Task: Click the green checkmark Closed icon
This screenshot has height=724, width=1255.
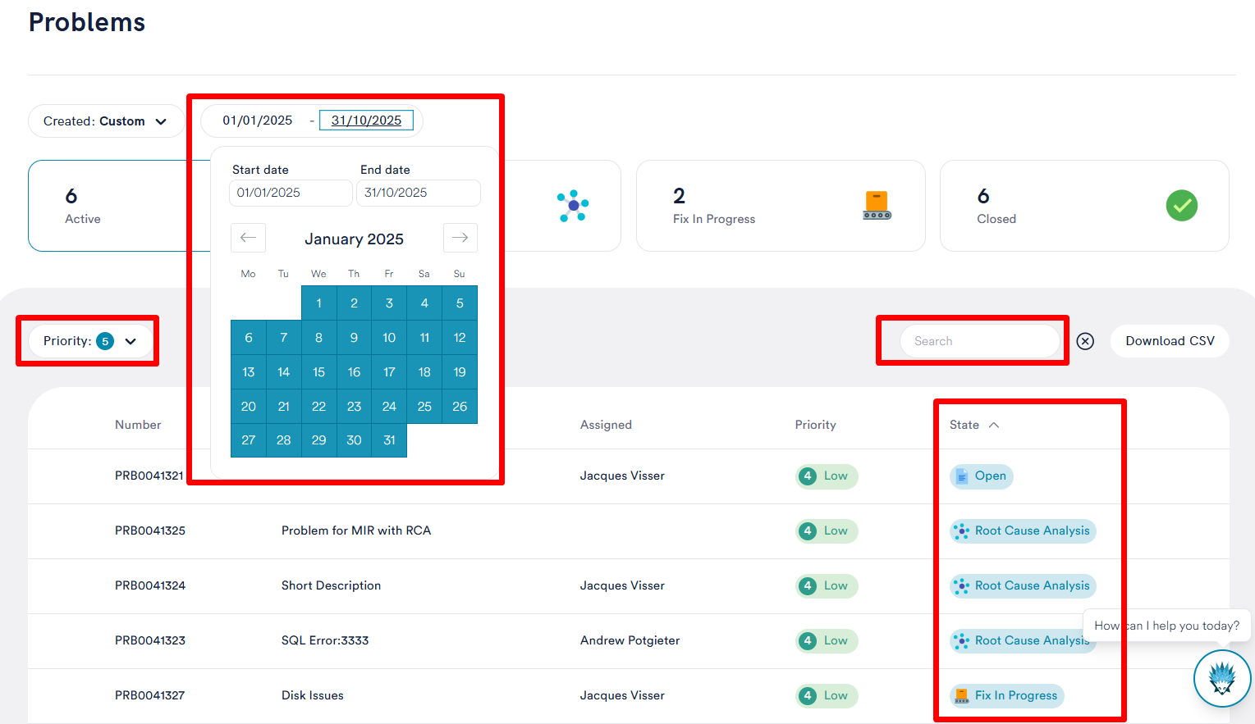Action: pyautogui.click(x=1181, y=205)
